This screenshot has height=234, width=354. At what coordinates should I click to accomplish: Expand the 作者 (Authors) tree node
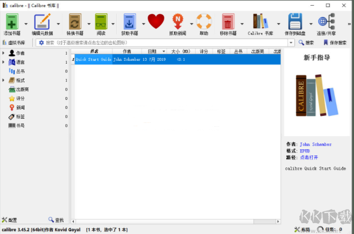[3, 53]
